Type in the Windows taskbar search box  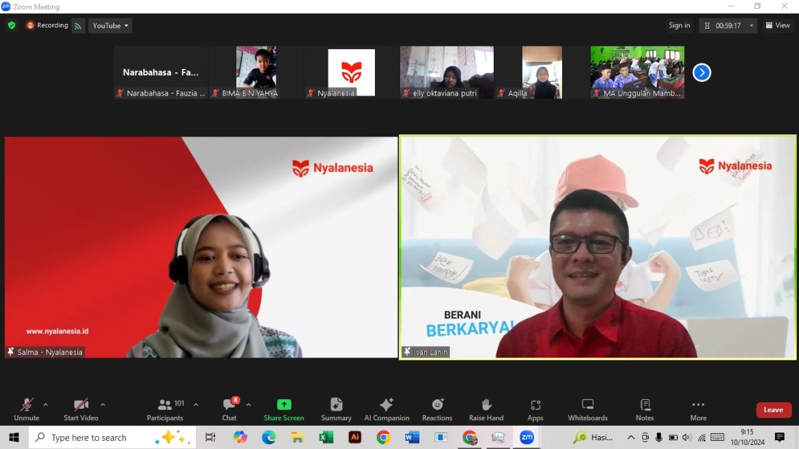click(x=96, y=437)
